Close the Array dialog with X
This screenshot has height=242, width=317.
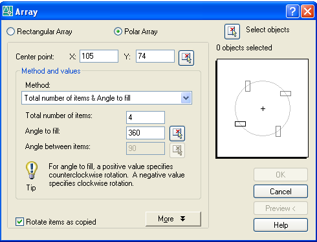pyautogui.click(x=307, y=11)
